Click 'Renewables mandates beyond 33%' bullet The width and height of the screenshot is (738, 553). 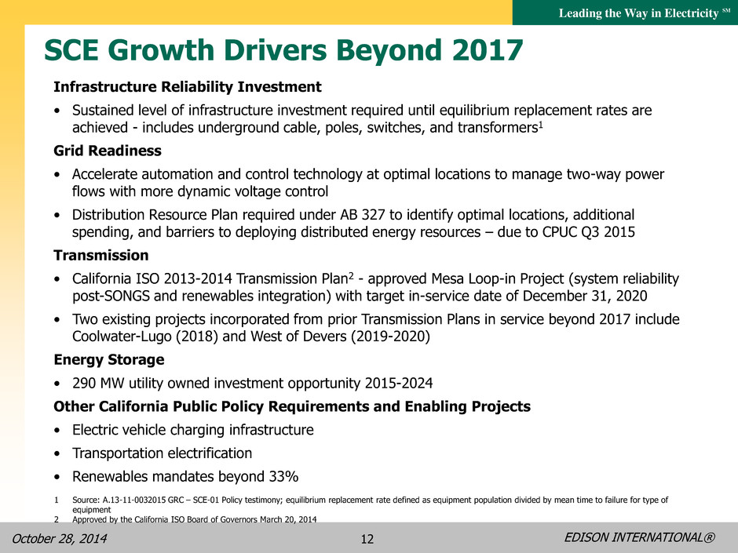(185, 477)
